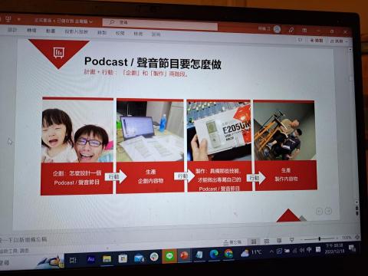This screenshot has width=368, height=276.
Task: Open the 校閱 (Review) ribbon tab
Action: pyautogui.click(x=120, y=33)
